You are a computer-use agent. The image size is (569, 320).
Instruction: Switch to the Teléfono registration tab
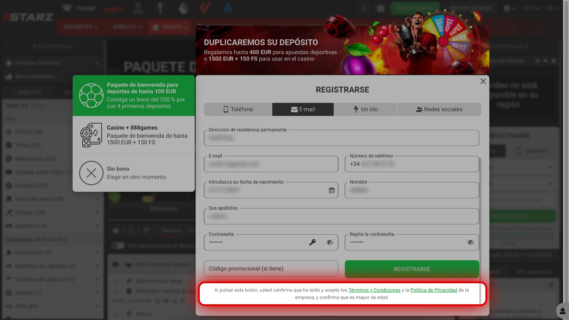(x=238, y=109)
